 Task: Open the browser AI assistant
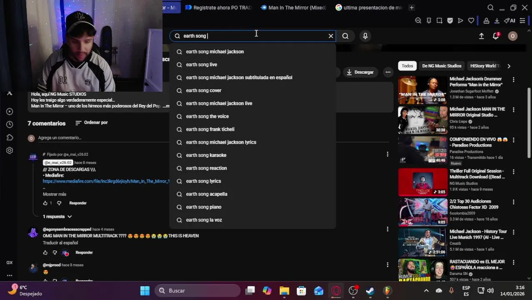509,20
